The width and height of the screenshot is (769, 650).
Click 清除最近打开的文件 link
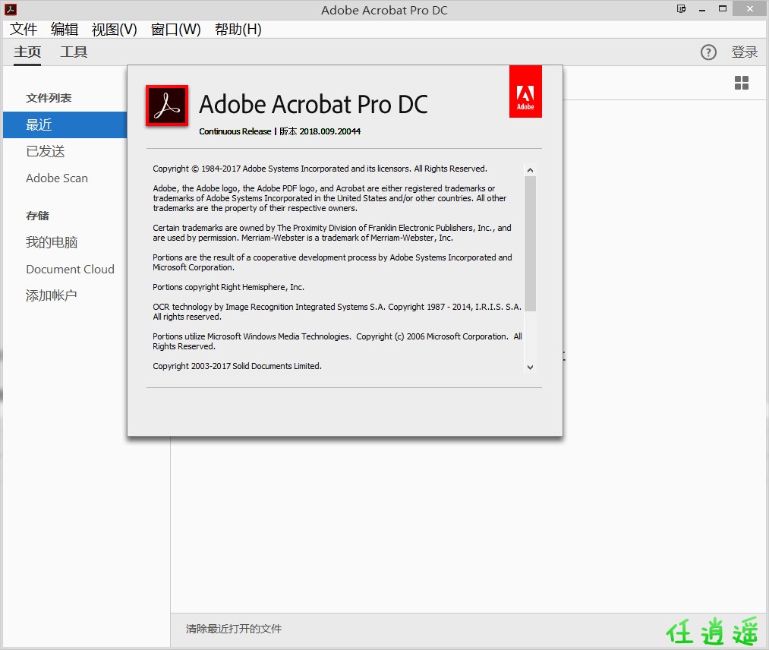[234, 629]
